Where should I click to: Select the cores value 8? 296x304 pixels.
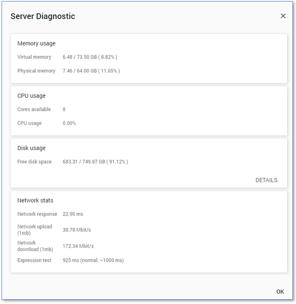coord(64,110)
